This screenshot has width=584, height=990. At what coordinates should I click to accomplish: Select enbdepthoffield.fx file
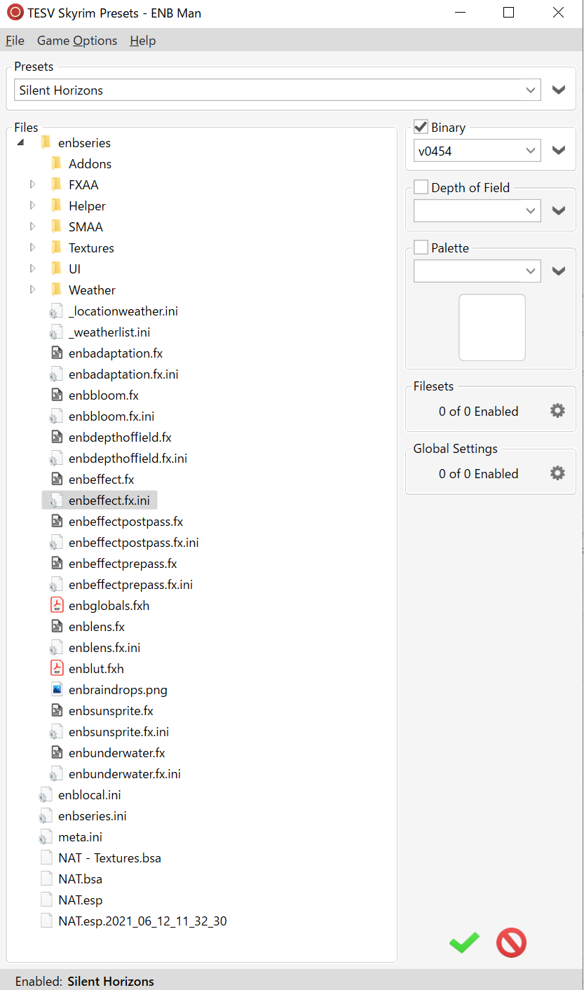click(120, 437)
